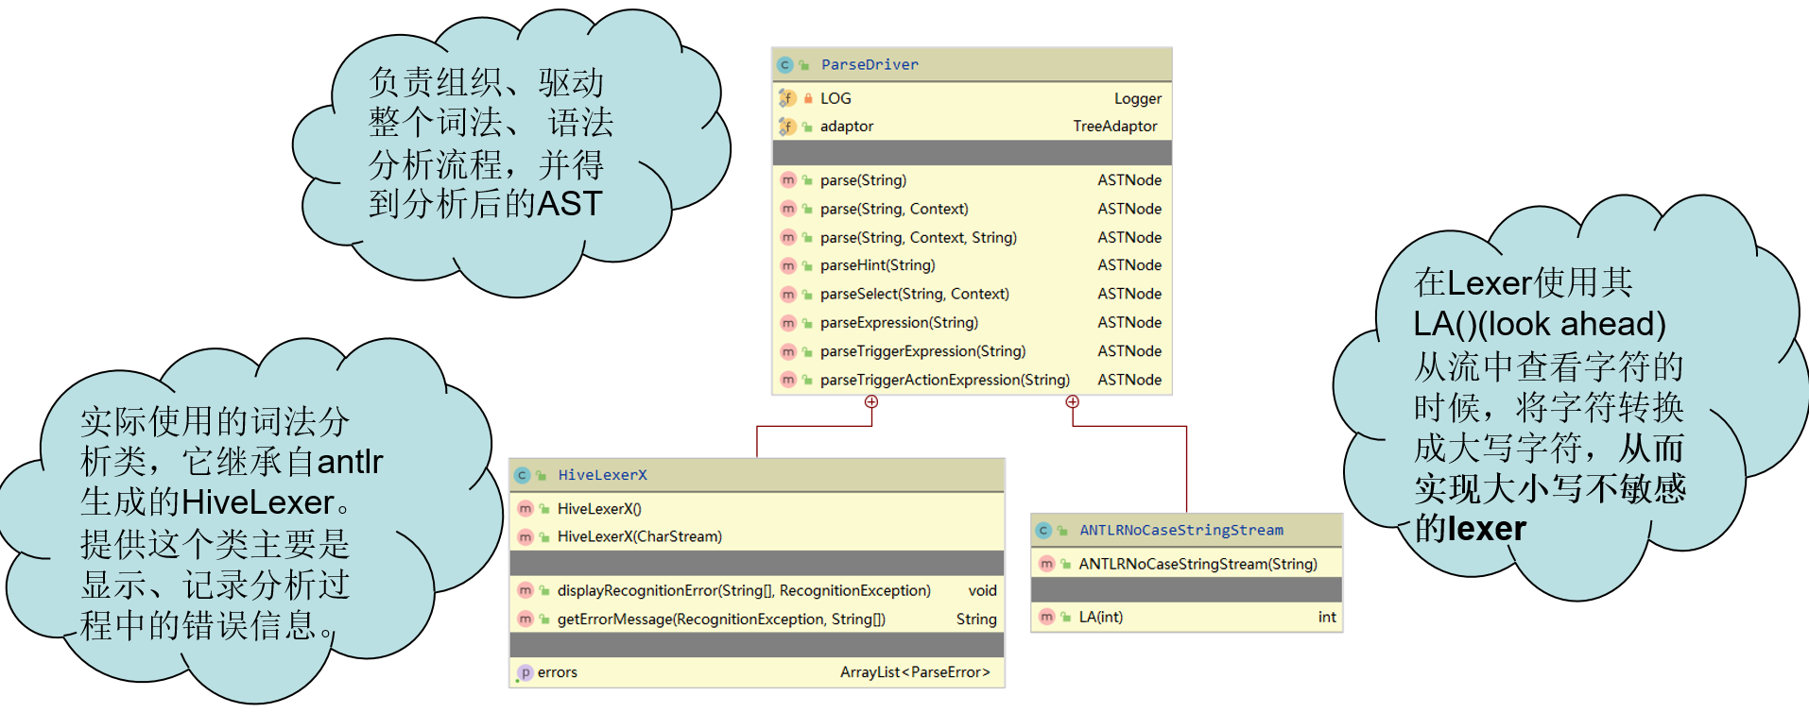Click method icon beside parseSelect(String, Context)

pyautogui.click(x=788, y=295)
